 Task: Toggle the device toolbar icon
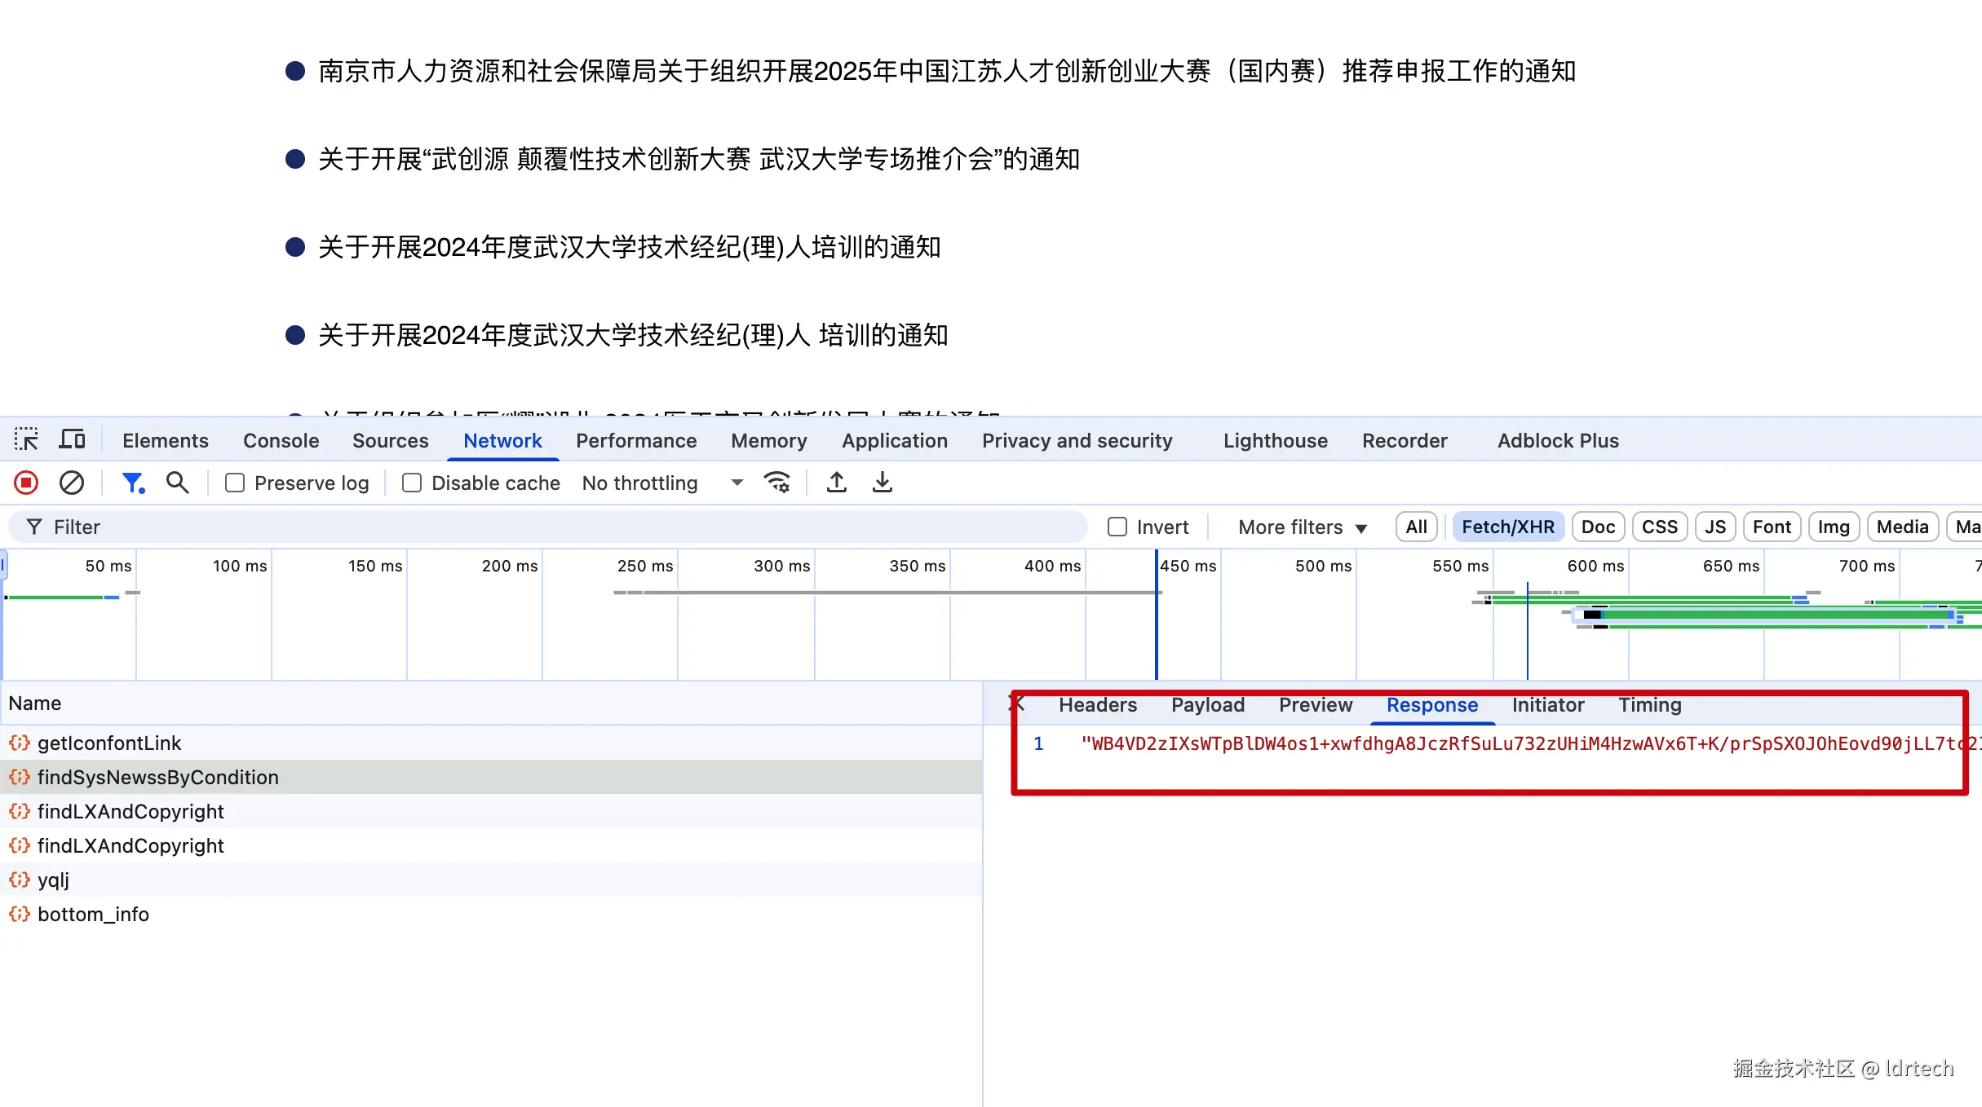pyautogui.click(x=73, y=440)
